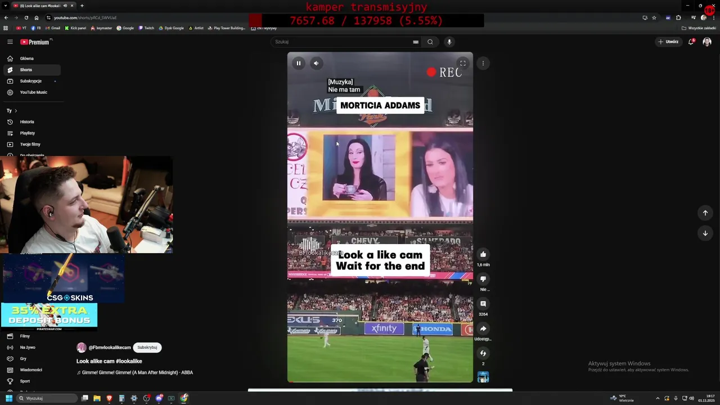The image size is (720, 405).
Task: Bookmark this page with the star
Action: [654, 17]
